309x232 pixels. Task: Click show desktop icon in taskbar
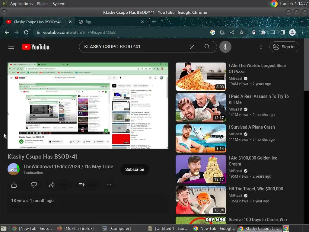[x=4, y=228]
